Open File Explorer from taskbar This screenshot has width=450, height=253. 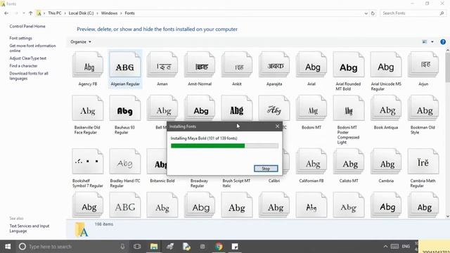[x=154, y=247]
